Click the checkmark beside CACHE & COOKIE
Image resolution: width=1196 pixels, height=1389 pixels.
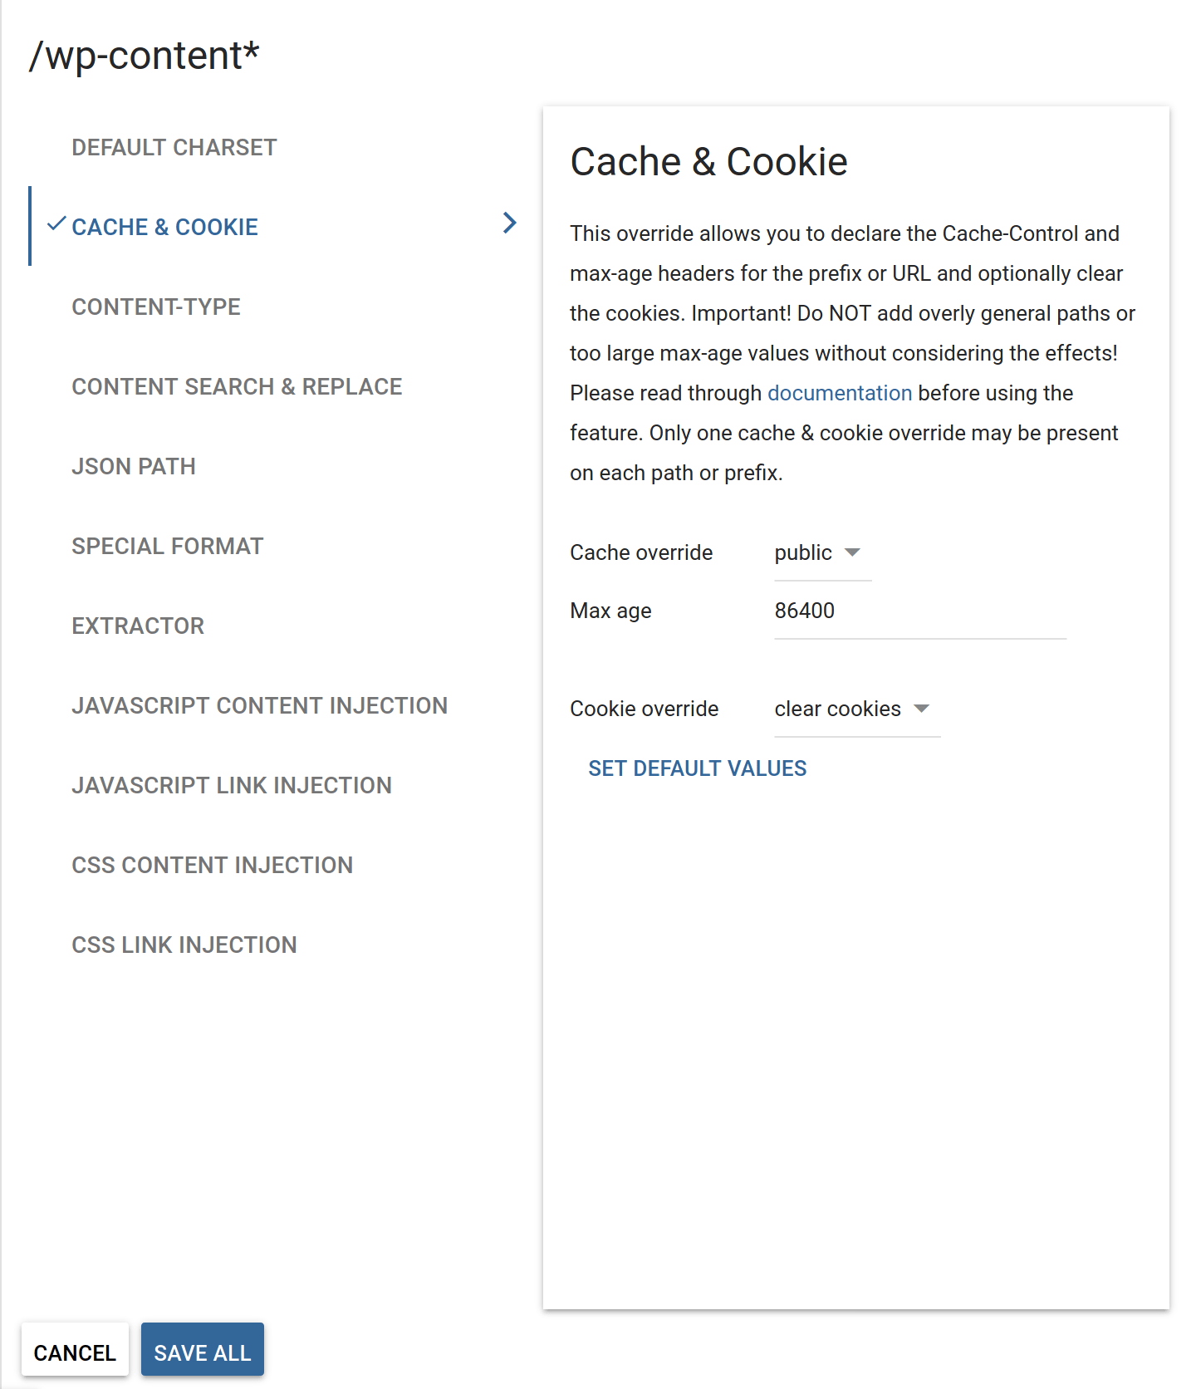click(55, 223)
